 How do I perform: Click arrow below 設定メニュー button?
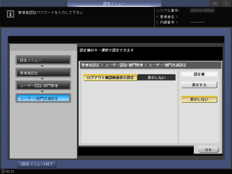42,66
